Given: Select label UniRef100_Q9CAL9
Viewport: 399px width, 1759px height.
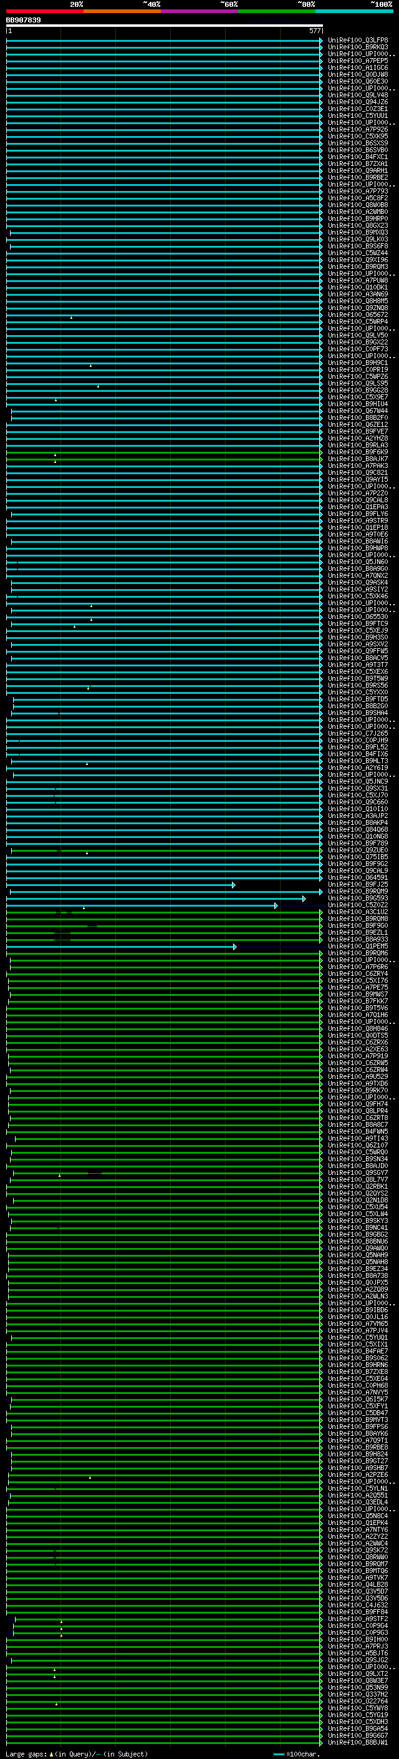Looking at the screenshot, I should click(x=358, y=870).
